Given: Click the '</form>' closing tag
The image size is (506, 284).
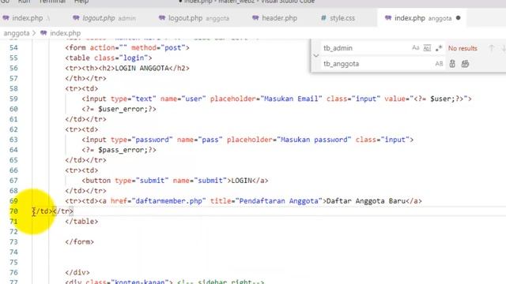Looking at the screenshot, I should [x=79, y=242].
